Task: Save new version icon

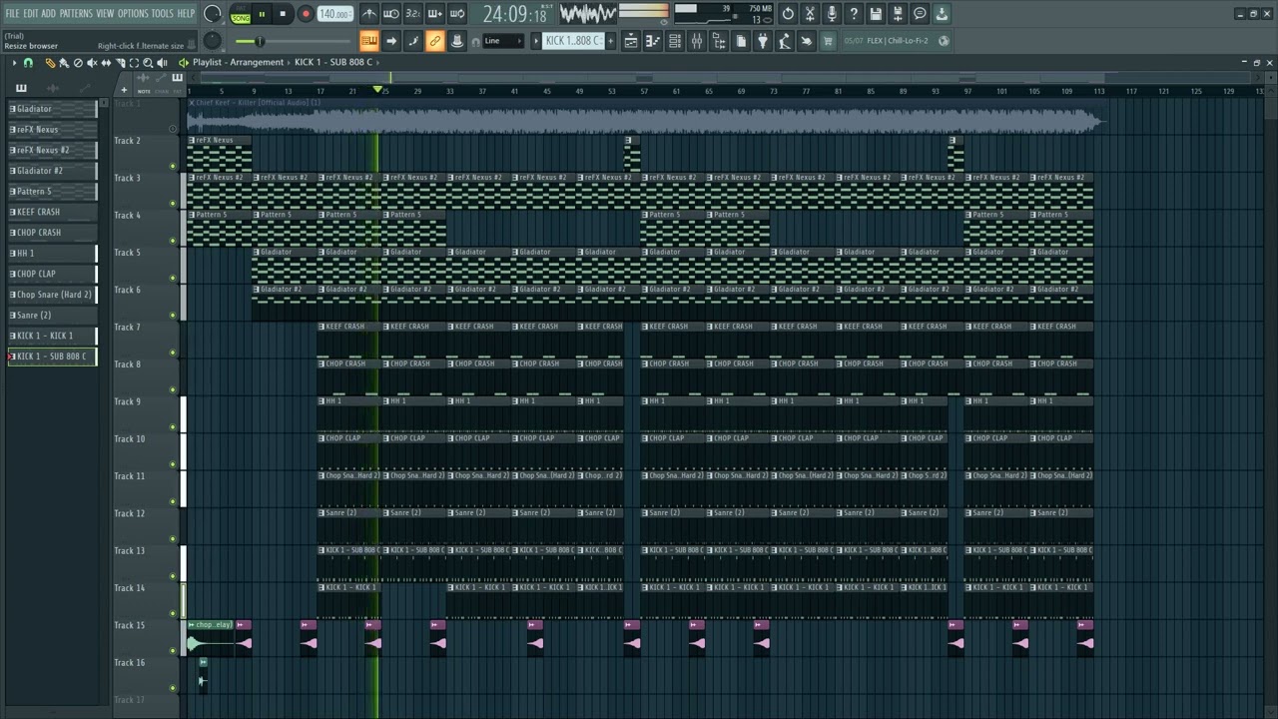Action: point(898,14)
